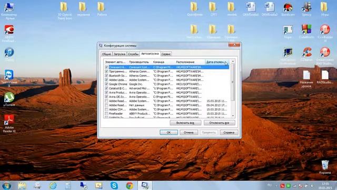Select the CCleaner desktop shortcut
Image resolution: width=337 pixels, height=190 pixels.
pyautogui.click(x=306, y=54)
